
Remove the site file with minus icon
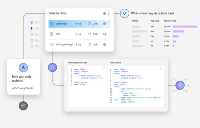point(104,34)
